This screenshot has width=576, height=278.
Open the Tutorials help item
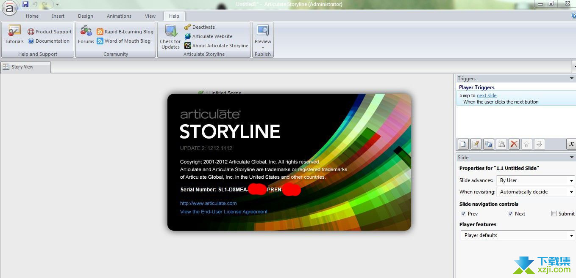14,34
